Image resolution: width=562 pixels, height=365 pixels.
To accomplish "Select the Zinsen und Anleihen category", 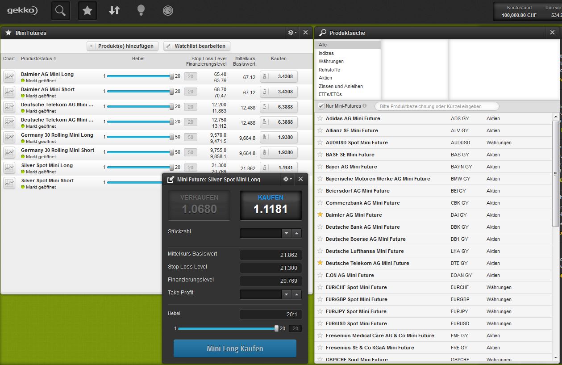I will pyautogui.click(x=348, y=86).
